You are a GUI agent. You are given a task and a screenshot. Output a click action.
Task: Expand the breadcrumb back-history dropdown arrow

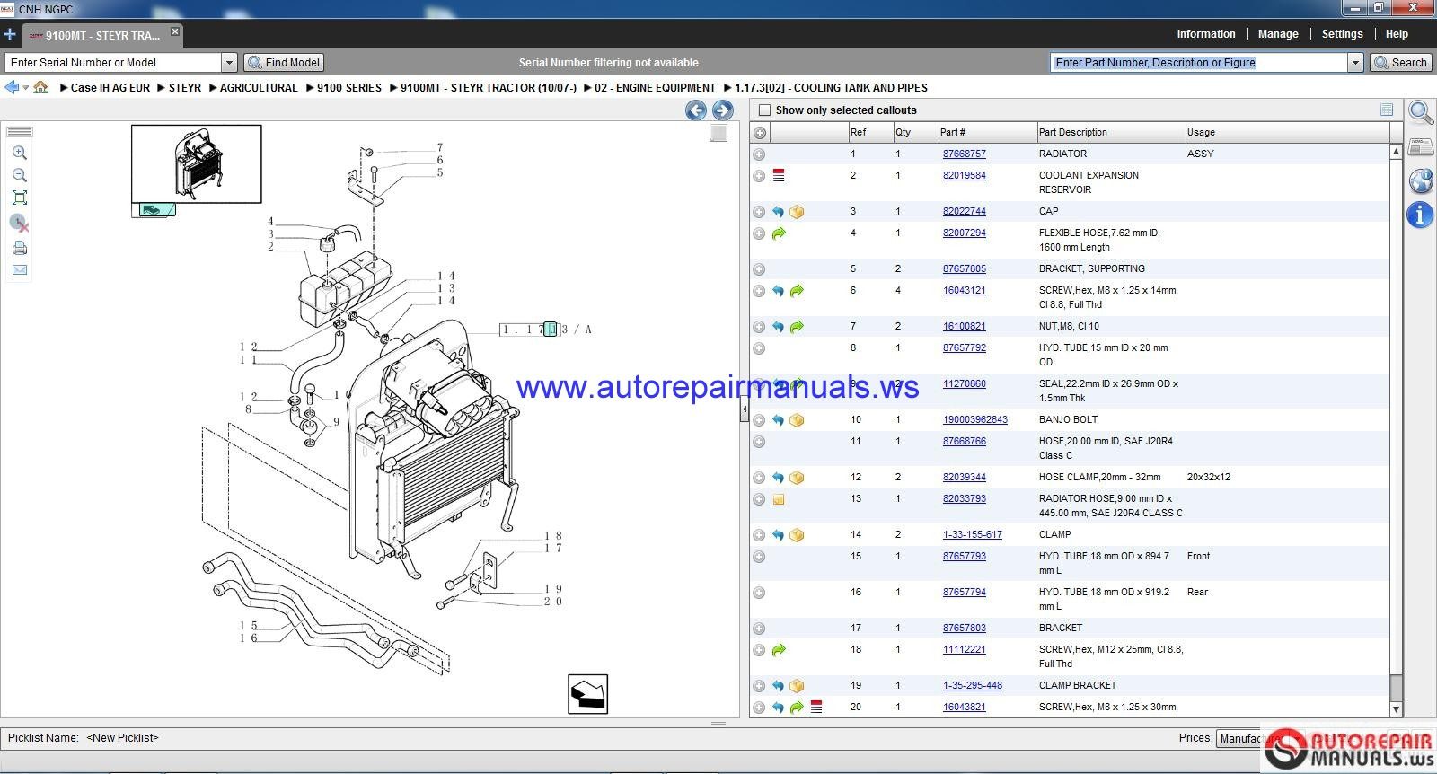26,88
